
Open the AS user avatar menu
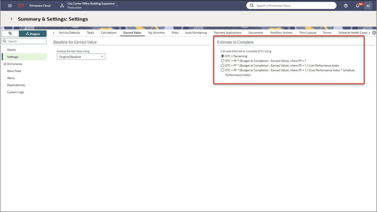pos(368,6)
